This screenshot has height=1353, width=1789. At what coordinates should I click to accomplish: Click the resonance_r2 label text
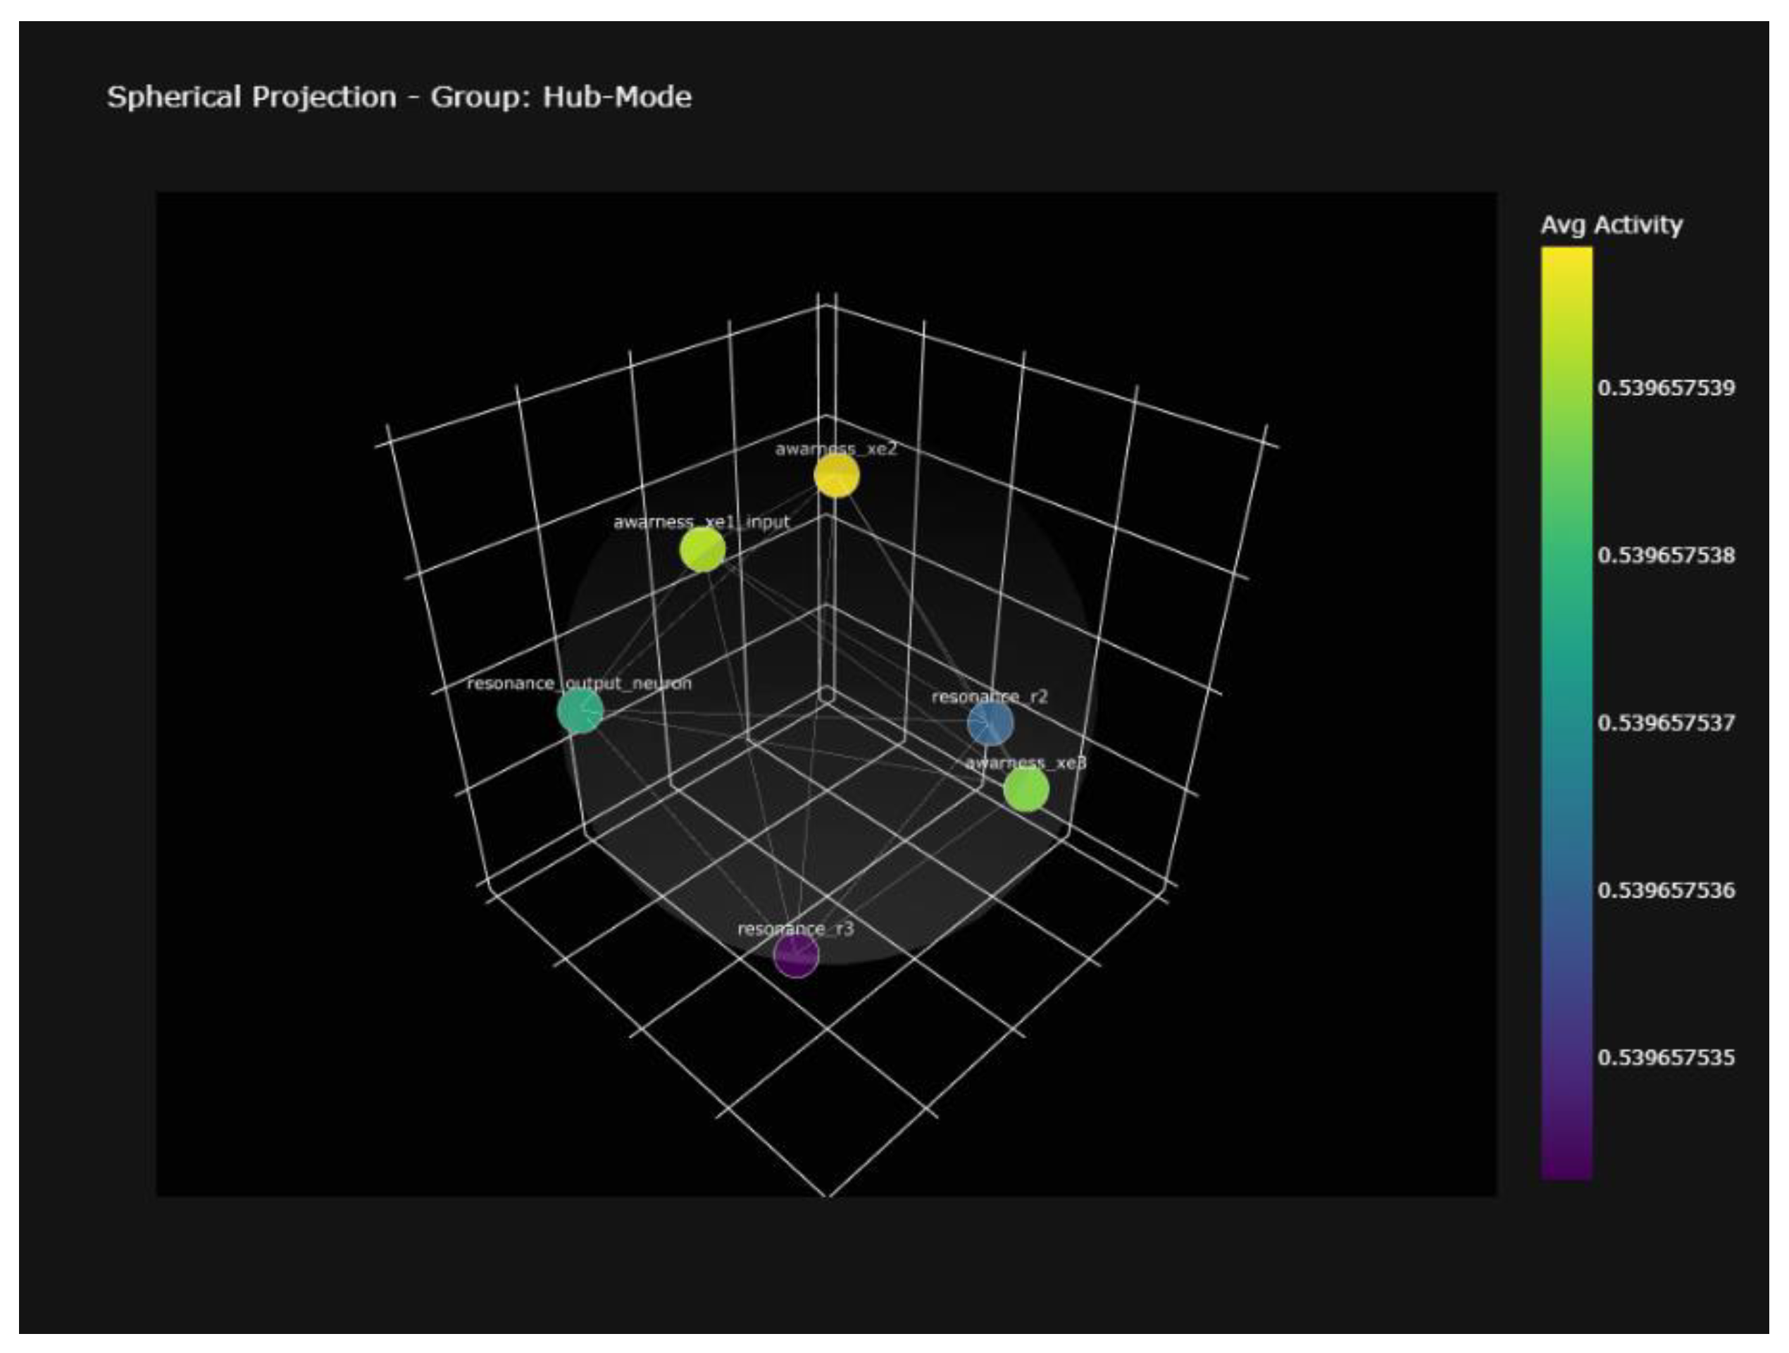[989, 696]
